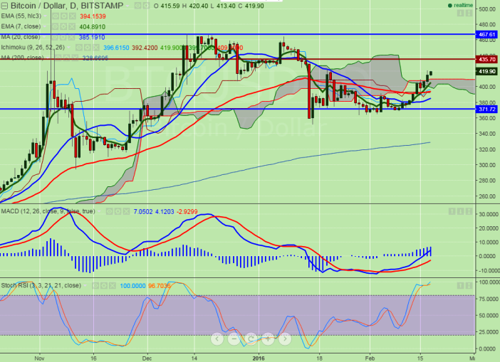The width and height of the screenshot is (500, 362).
Task: Open EMA (55, hlc3) settings gear
Action: click(64, 16)
